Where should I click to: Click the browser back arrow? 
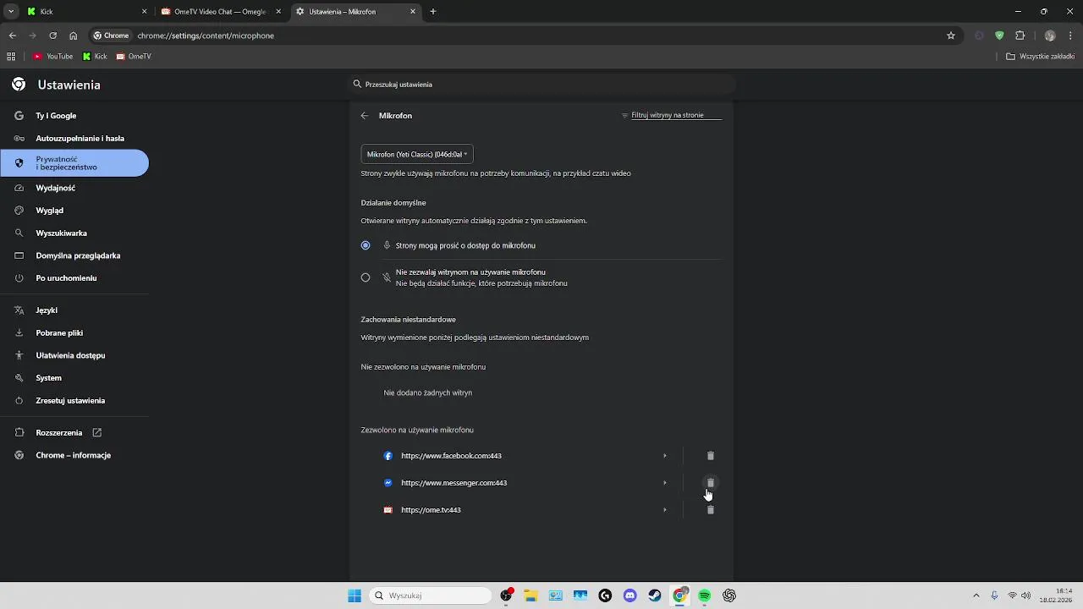click(x=12, y=36)
